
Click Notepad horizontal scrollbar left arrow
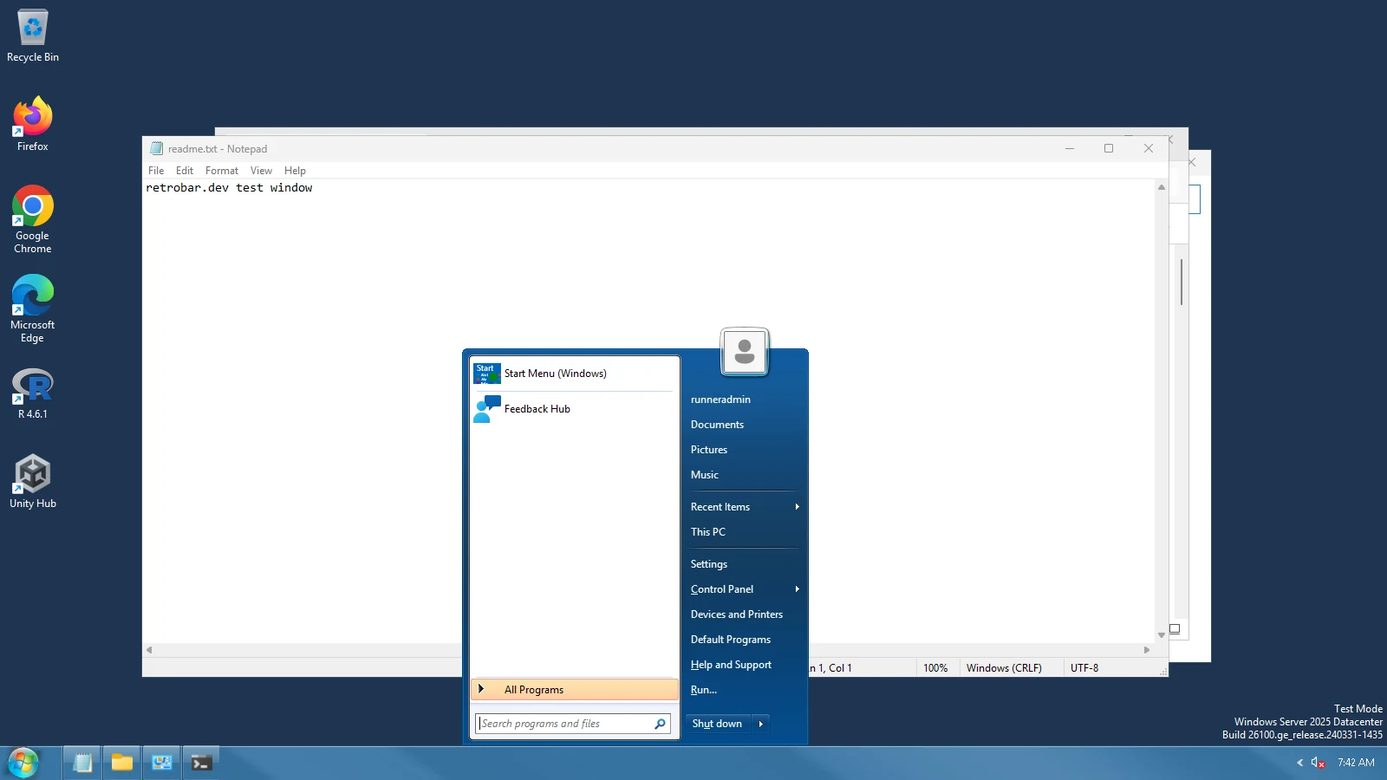[149, 649]
